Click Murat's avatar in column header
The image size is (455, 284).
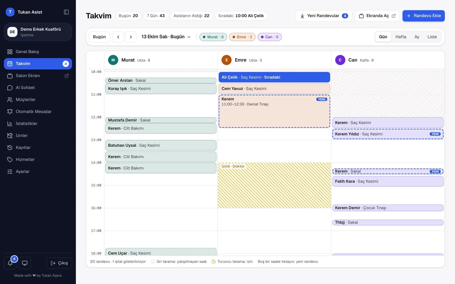click(x=113, y=60)
